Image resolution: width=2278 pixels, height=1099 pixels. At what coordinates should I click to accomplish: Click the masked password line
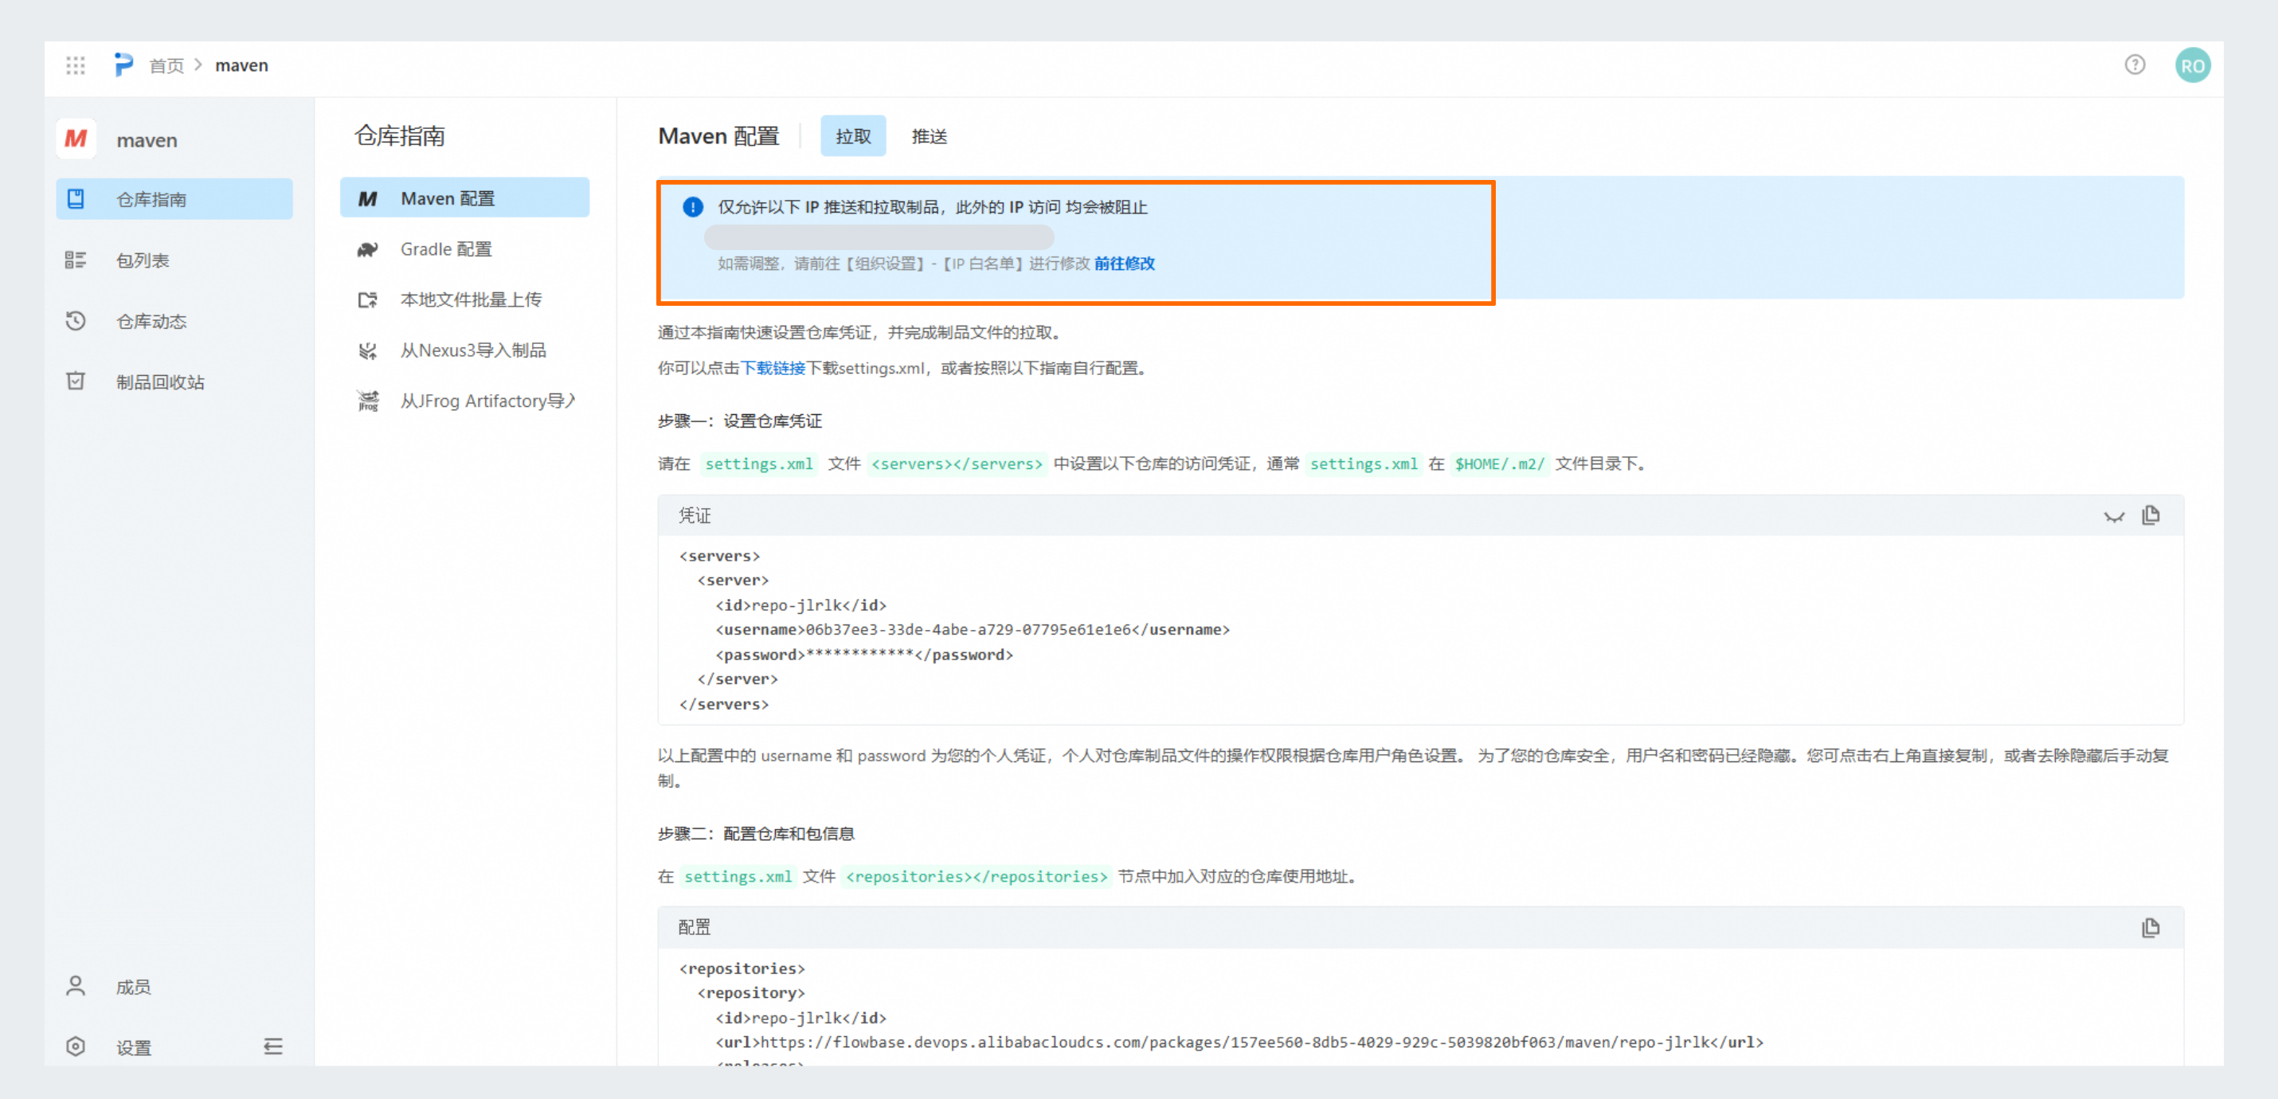864,655
